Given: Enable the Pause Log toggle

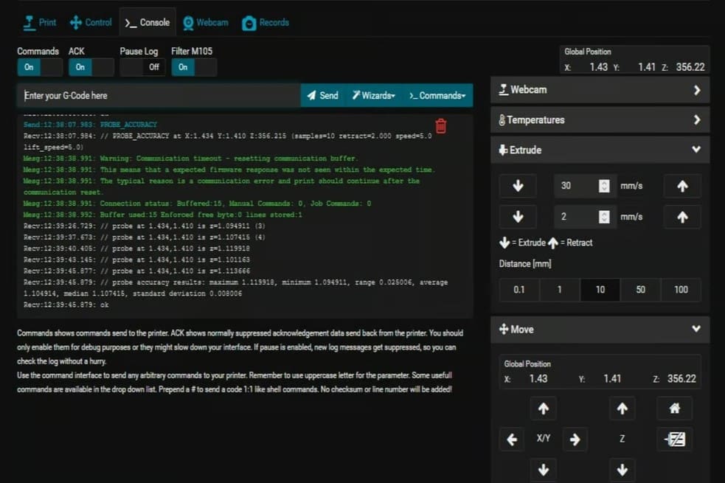Looking at the screenshot, I should point(142,67).
